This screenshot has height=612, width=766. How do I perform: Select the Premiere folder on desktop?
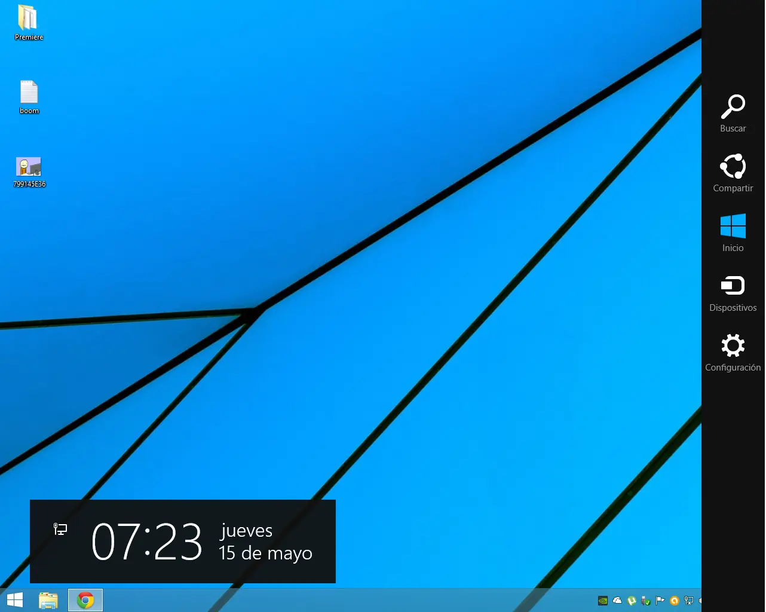[x=29, y=23]
